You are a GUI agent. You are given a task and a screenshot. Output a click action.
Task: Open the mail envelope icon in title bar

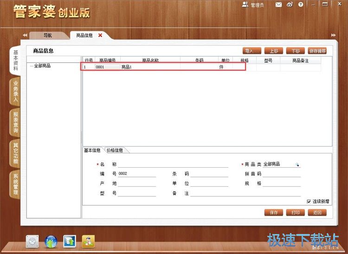278,5
